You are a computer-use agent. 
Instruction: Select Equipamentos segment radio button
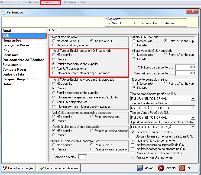[x=135, y=23]
